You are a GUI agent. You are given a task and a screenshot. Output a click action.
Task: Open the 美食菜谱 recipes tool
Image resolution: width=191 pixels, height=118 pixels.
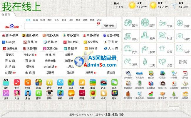(162, 95)
